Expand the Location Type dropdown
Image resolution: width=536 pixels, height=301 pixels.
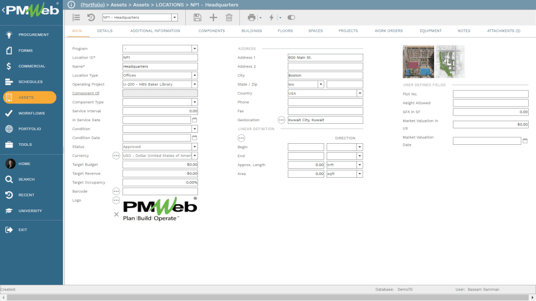coord(195,75)
